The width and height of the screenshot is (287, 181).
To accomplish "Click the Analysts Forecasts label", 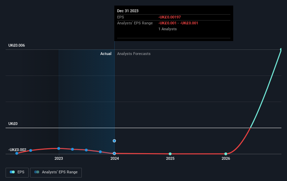I will (x=134, y=54).
